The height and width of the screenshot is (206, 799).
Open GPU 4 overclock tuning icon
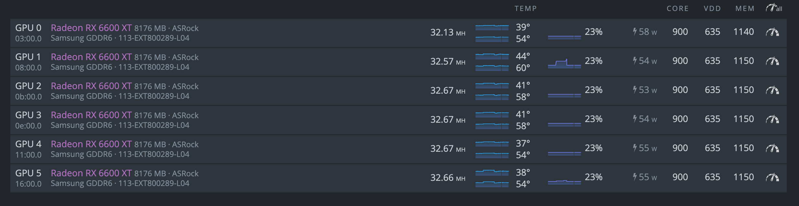click(772, 148)
